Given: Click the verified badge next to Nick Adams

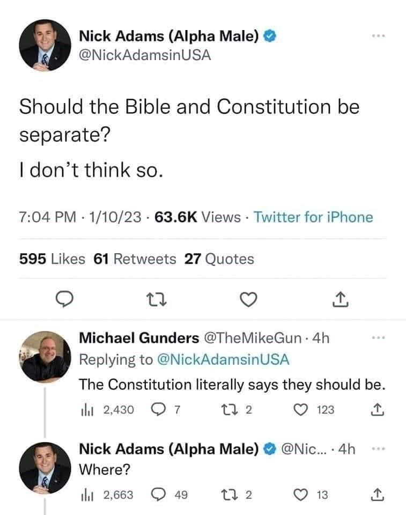Looking at the screenshot, I should (x=269, y=34).
